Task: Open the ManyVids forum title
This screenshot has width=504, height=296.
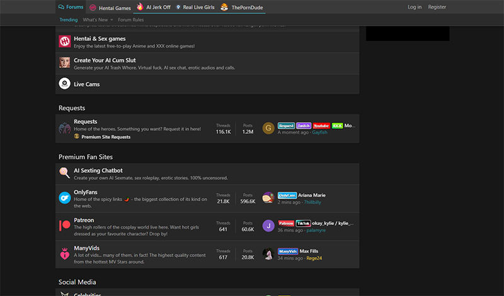Action: (x=87, y=248)
